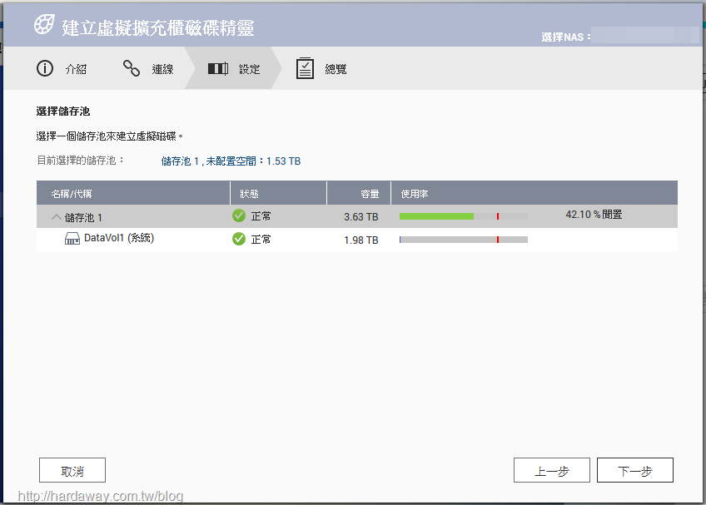Screen dimensions: 706x505
Task: Click the 選擇NAS field
Action: coord(644,35)
